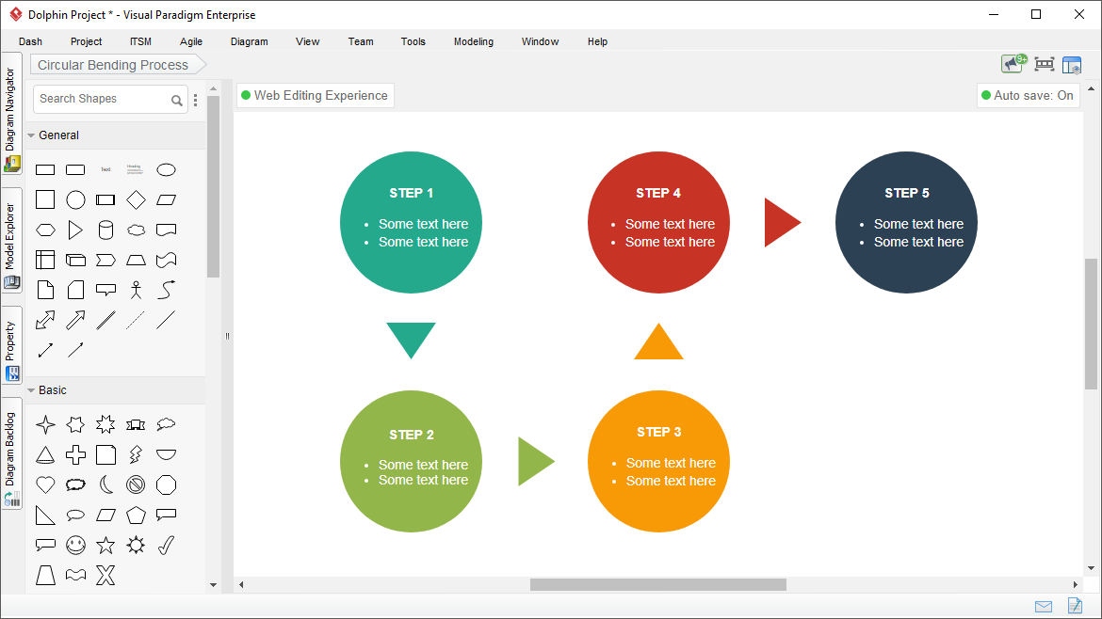Open the Dash menu
This screenshot has width=1102, height=619.
click(x=30, y=41)
